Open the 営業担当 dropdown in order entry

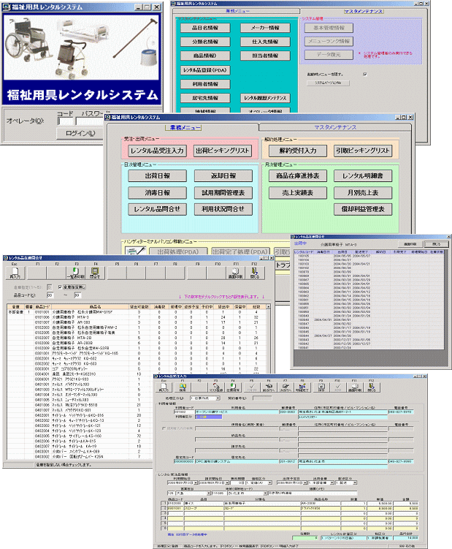point(209,493)
